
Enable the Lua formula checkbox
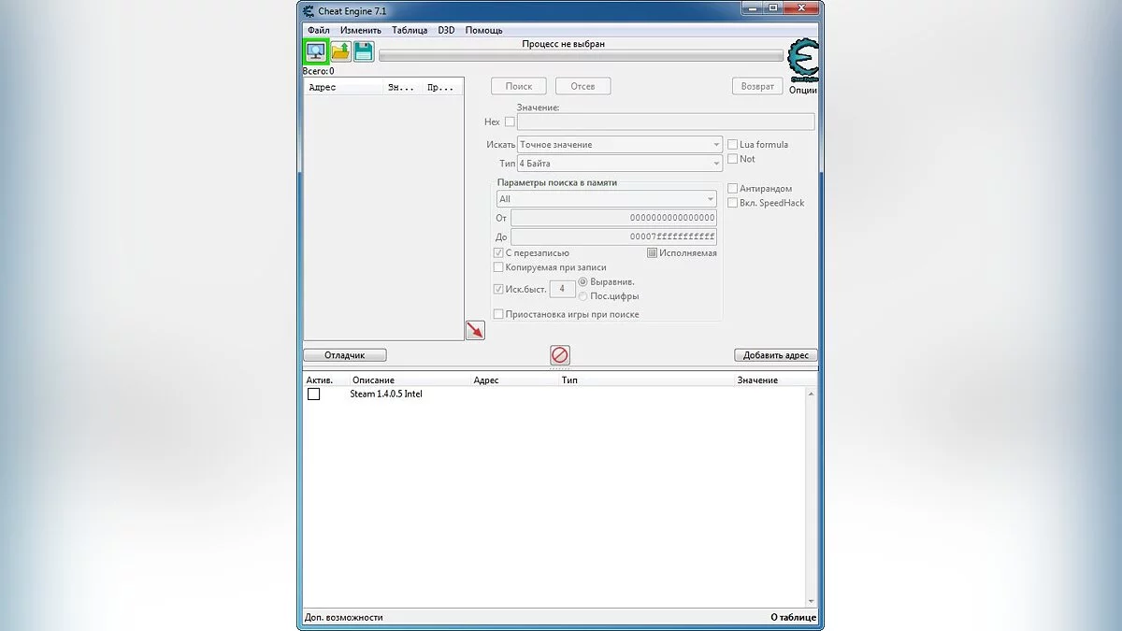(733, 145)
